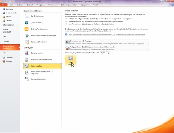Screen dimensions: 174x133
Task: Choose the Dateityp ändern option
Action: pos(42,53)
